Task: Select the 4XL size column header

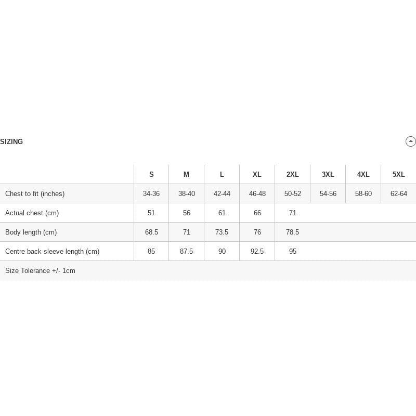Action: tap(363, 174)
